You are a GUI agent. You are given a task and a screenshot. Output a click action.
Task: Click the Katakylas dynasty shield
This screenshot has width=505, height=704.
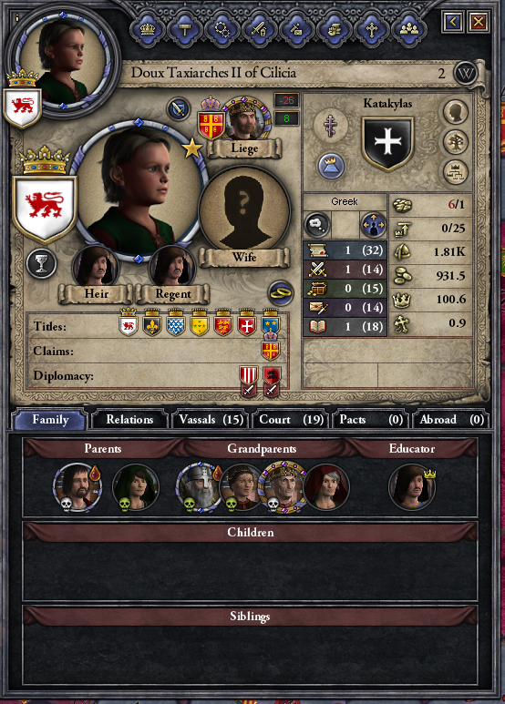pos(387,144)
